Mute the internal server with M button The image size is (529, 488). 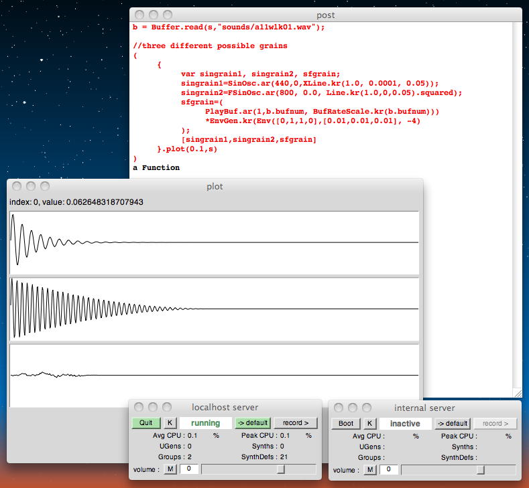pos(370,470)
